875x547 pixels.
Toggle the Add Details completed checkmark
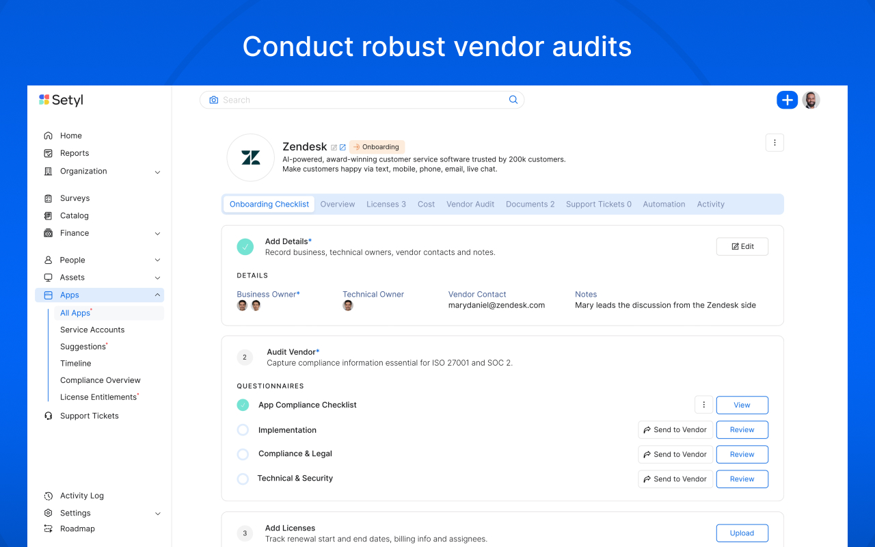point(245,247)
